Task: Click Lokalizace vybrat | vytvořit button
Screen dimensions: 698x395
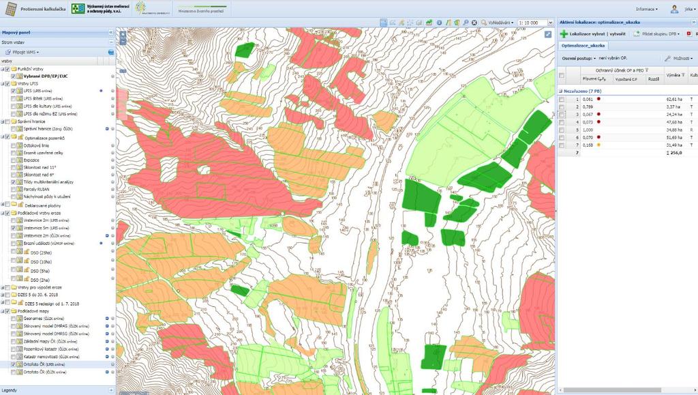Action: pos(593,34)
